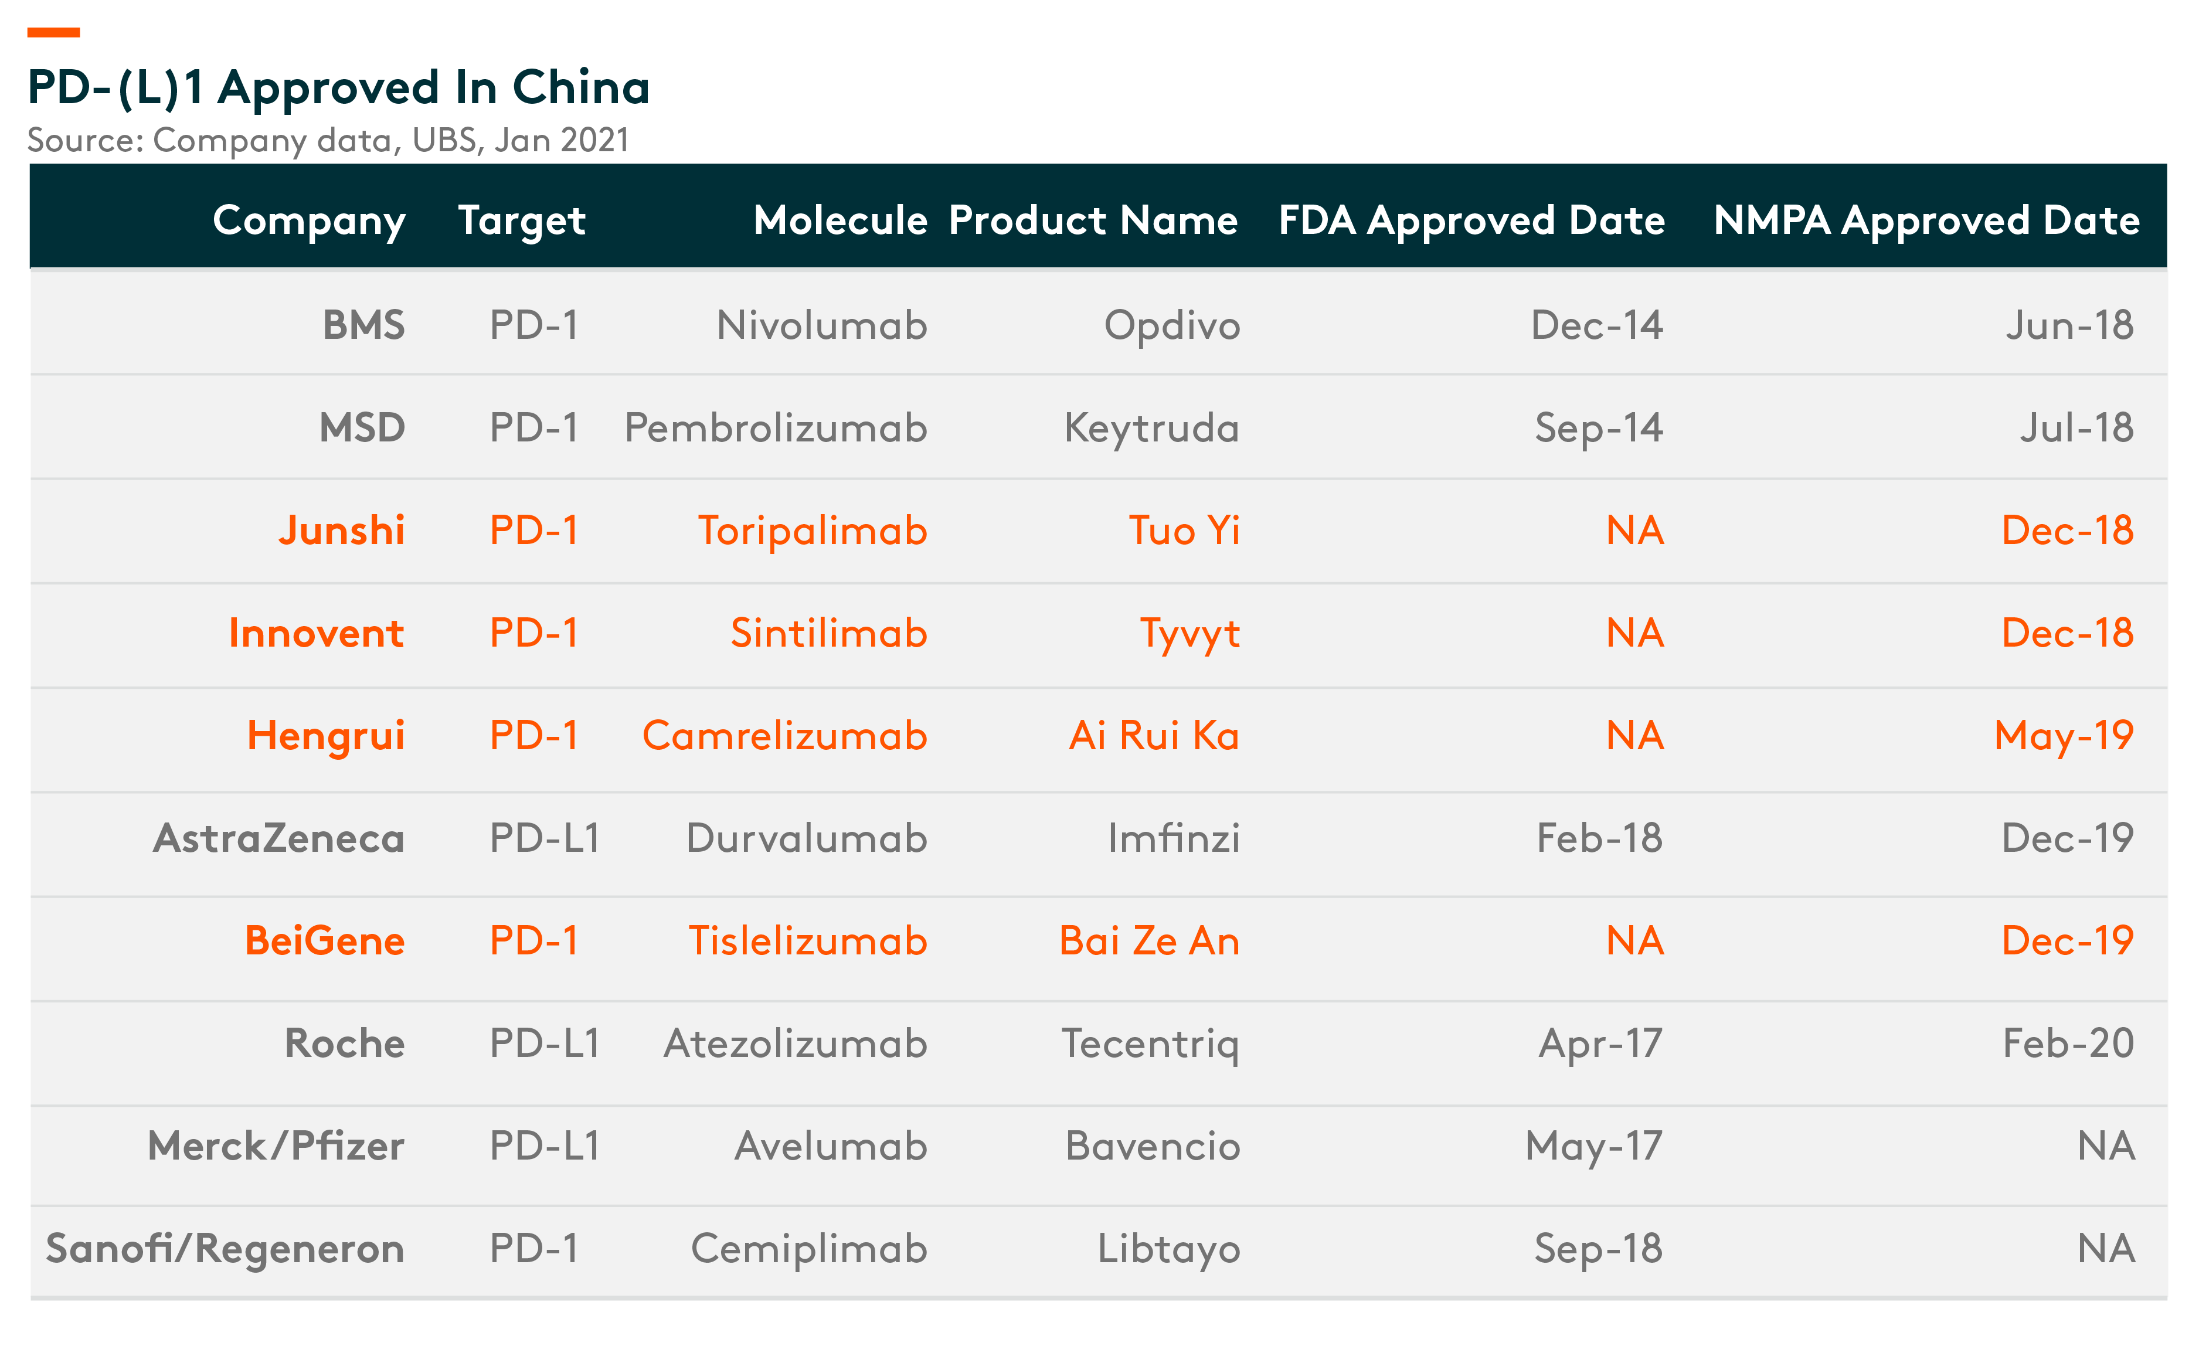2199x1346 pixels.
Task: Click the Product Name column header
Action: pos(1093,220)
